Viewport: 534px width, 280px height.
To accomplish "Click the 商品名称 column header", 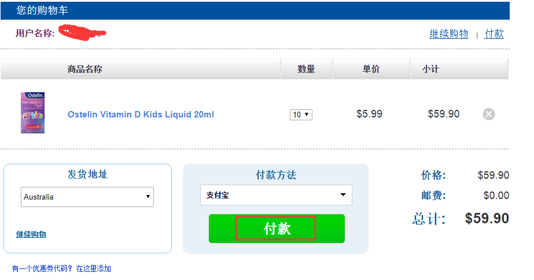I will pyautogui.click(x=85, y=69).
